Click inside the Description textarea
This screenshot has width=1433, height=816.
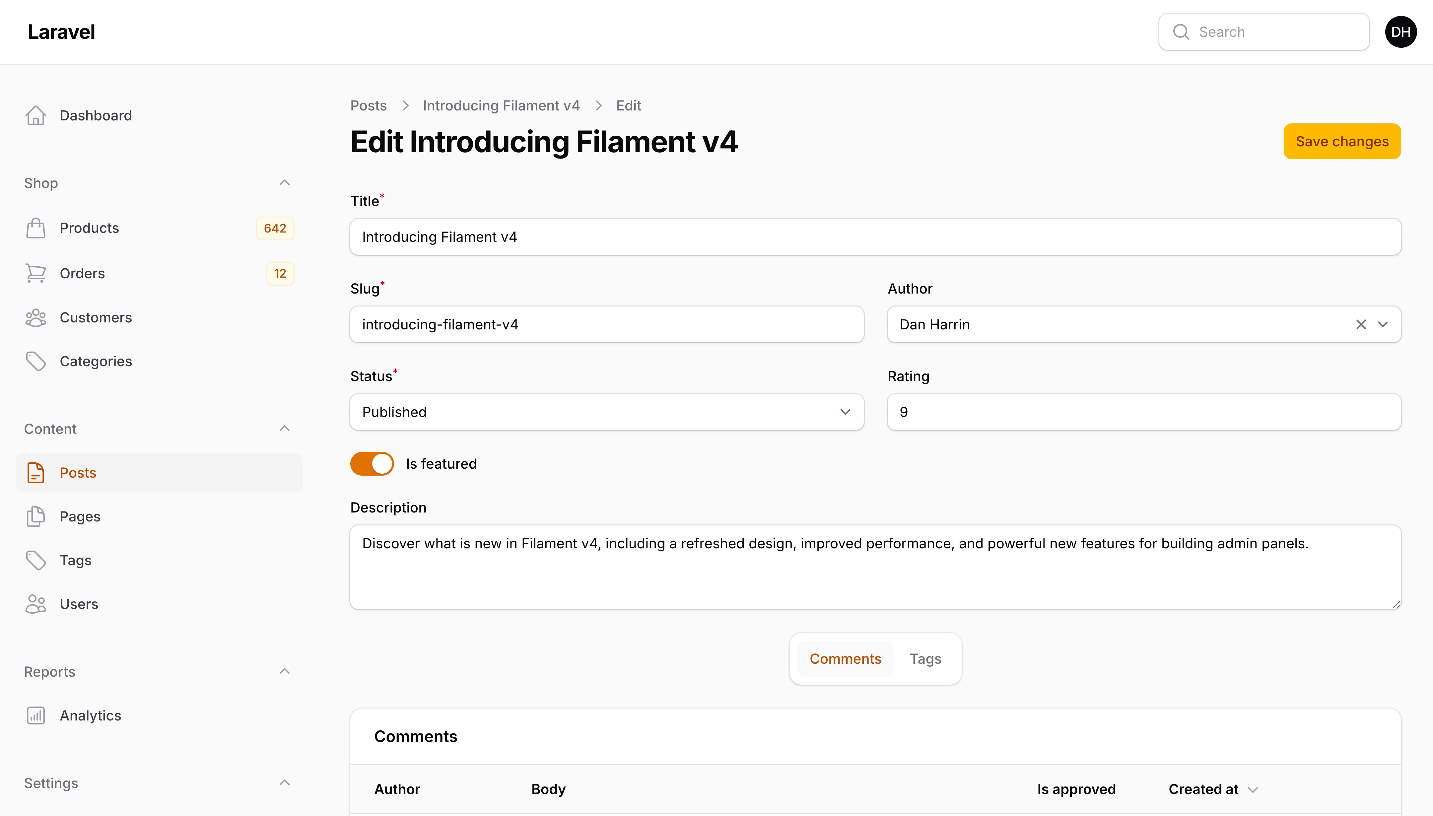click(875, 567)
